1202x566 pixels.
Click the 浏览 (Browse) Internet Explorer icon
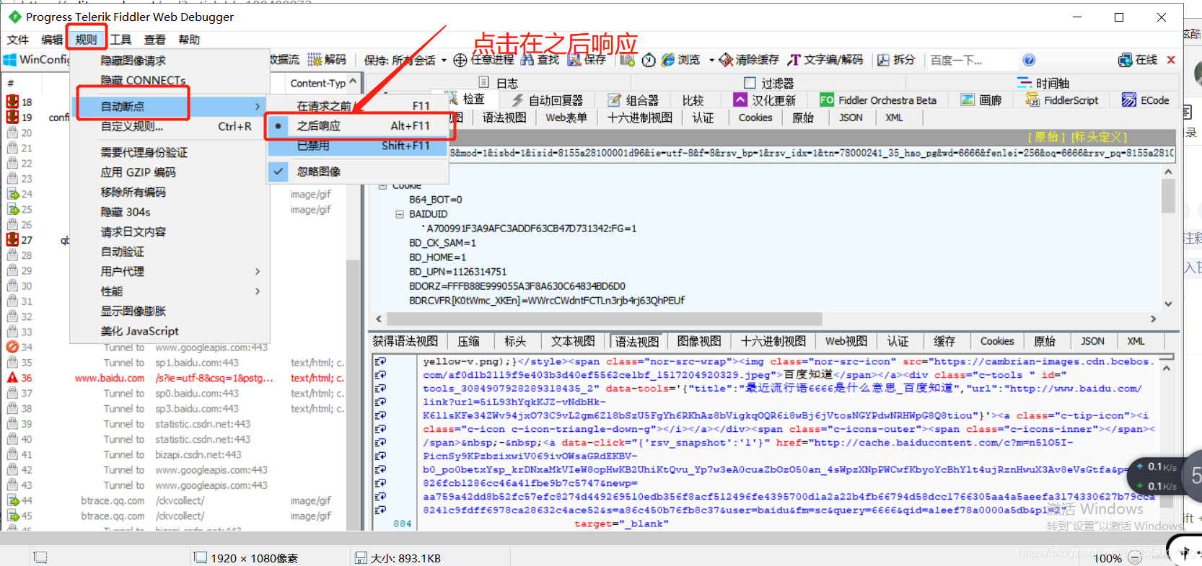(x=668, y=59)
